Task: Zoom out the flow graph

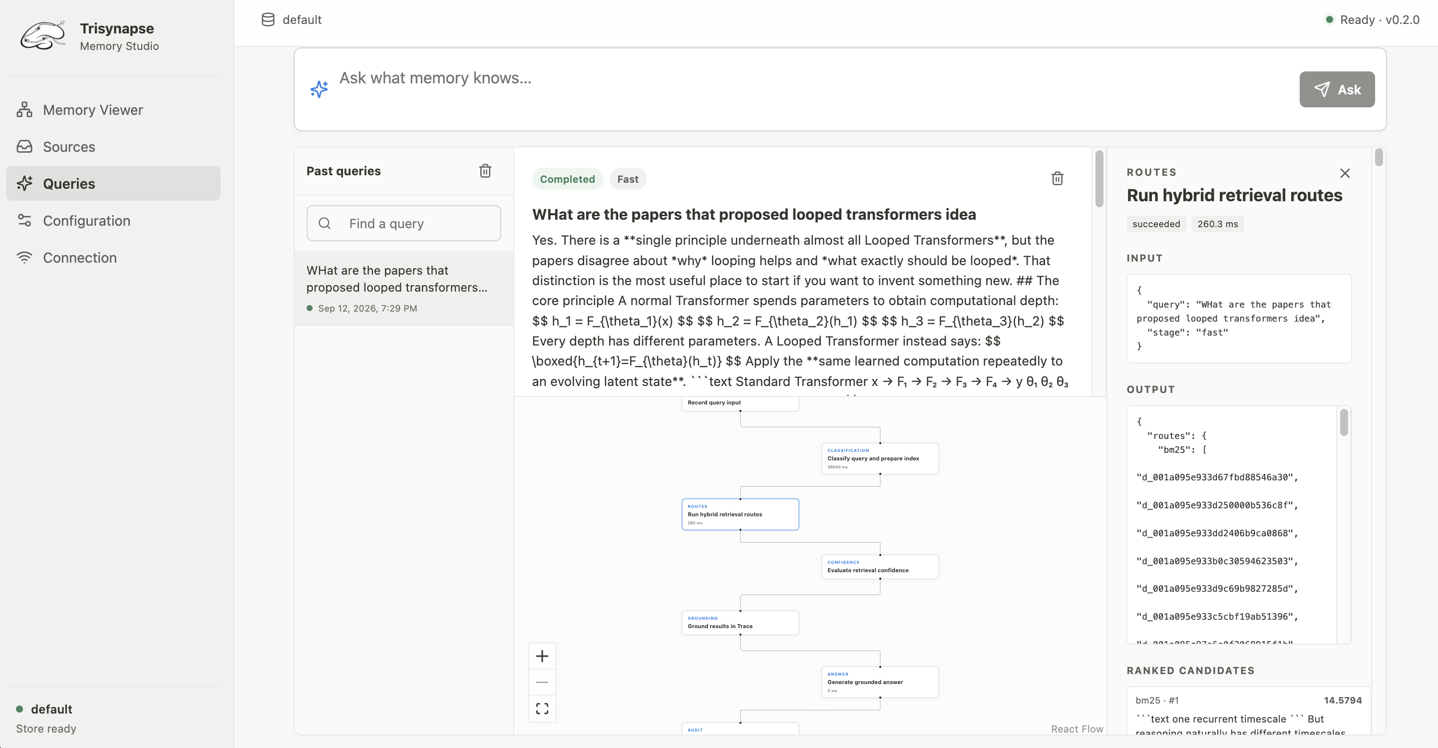Action: pyautogui.click(x=542, y=682)
